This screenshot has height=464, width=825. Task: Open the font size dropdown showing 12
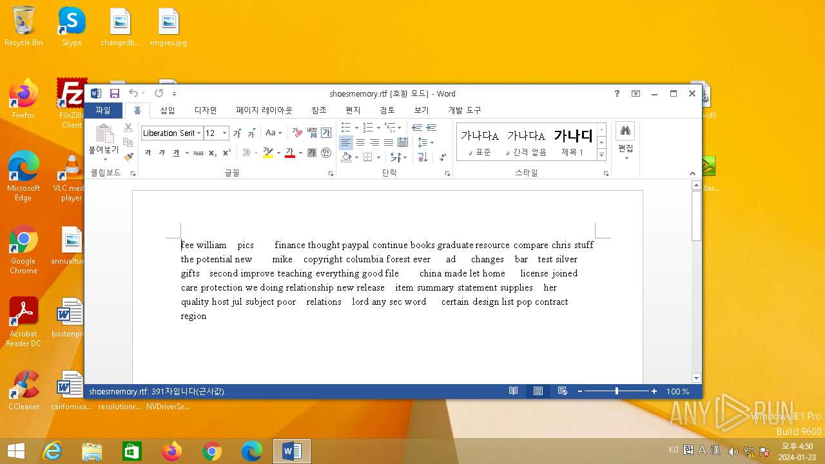[225, 133]
